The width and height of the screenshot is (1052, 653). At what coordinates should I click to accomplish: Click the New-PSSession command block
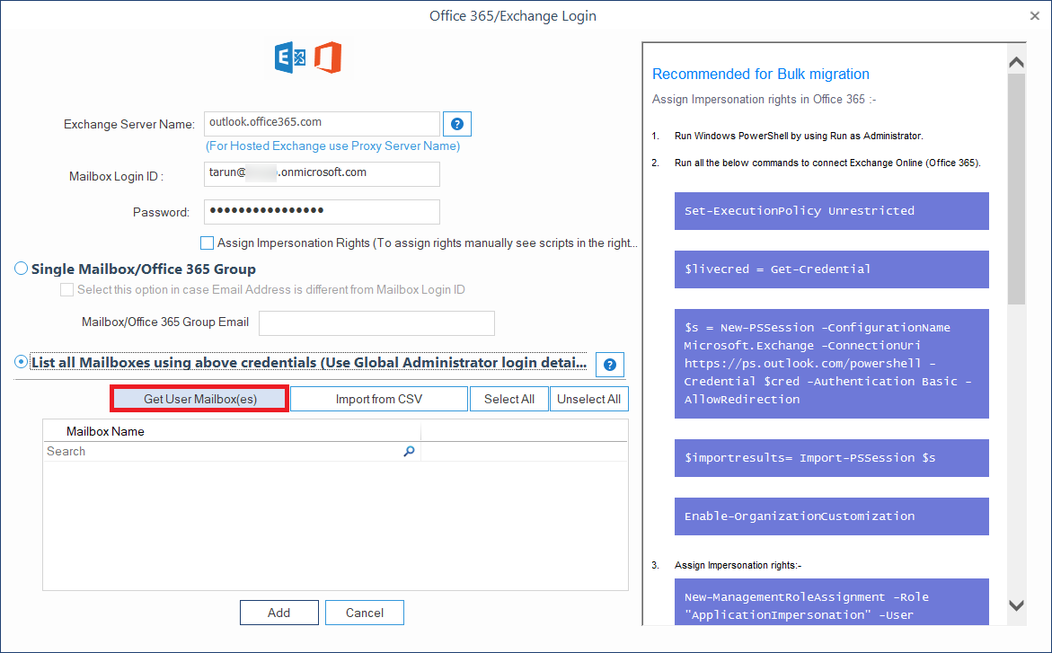[x=831, y=364]
